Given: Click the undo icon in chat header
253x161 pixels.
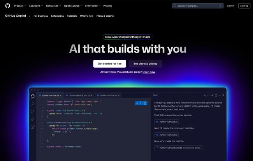Looking at the screenshot, I should click(205, 95).
